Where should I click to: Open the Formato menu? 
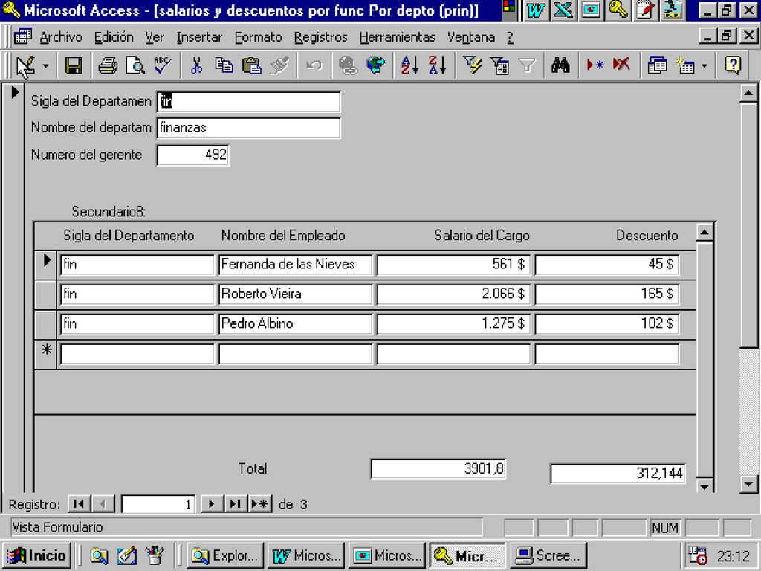click(x=258, y=37)
